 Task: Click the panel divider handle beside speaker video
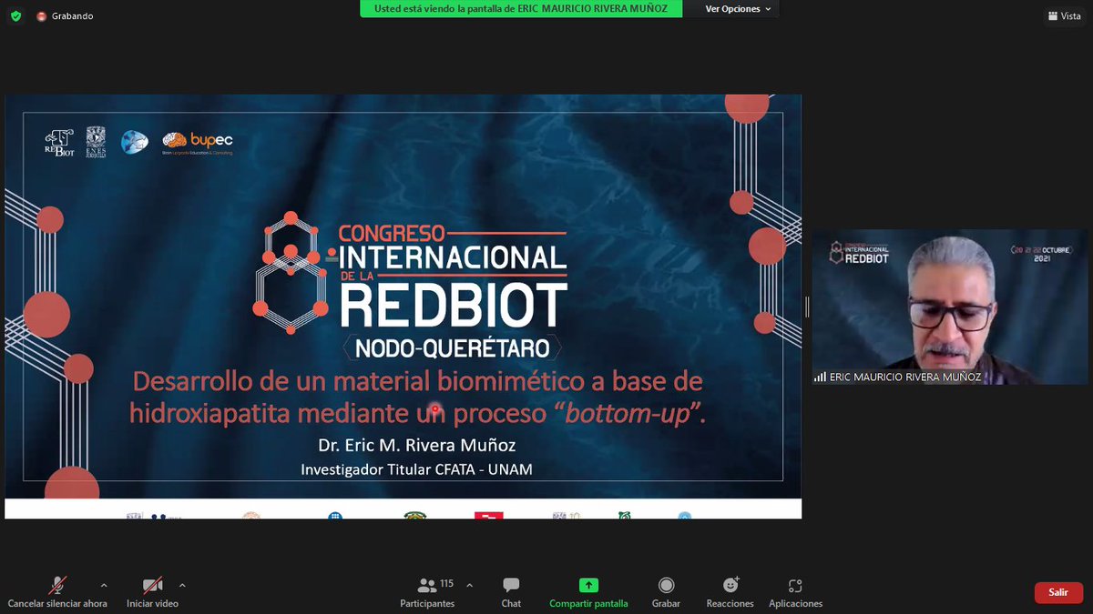[807, 307]
